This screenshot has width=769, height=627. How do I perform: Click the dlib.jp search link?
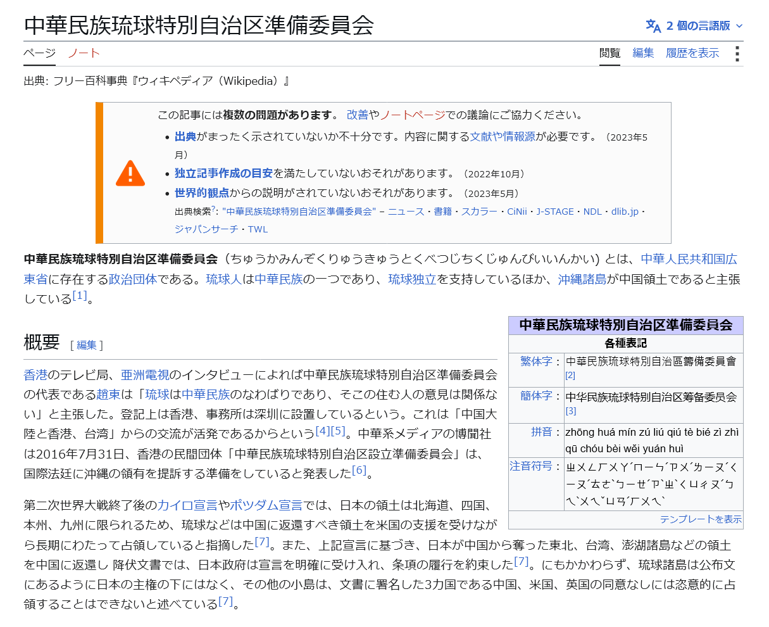[625, 212]
